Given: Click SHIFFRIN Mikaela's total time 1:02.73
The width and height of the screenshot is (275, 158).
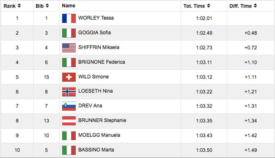Looking at the screenshot, I should (204, 48).
